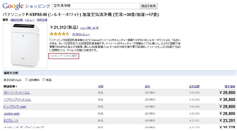Open the レビュー anchor link
Image resolution: width=237 pixels, height=131 pixels.
pos(30,20)
